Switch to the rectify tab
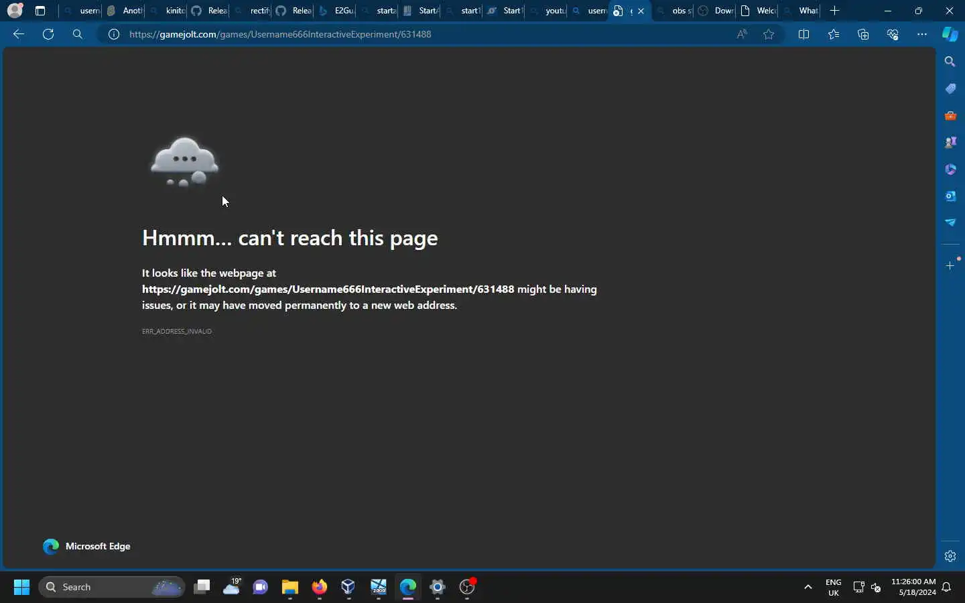The width and height of the screenshot is (965, 603). (x=251, y=11)
